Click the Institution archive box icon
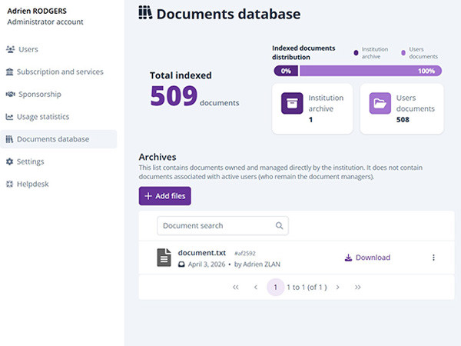This screenshot has height=346, width=461. click(x=293, y=103)
